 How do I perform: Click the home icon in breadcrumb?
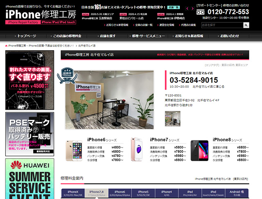coord(7,46)
